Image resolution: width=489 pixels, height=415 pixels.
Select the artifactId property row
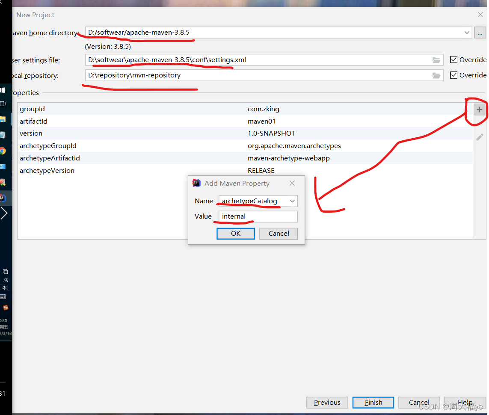coord(245,121)
